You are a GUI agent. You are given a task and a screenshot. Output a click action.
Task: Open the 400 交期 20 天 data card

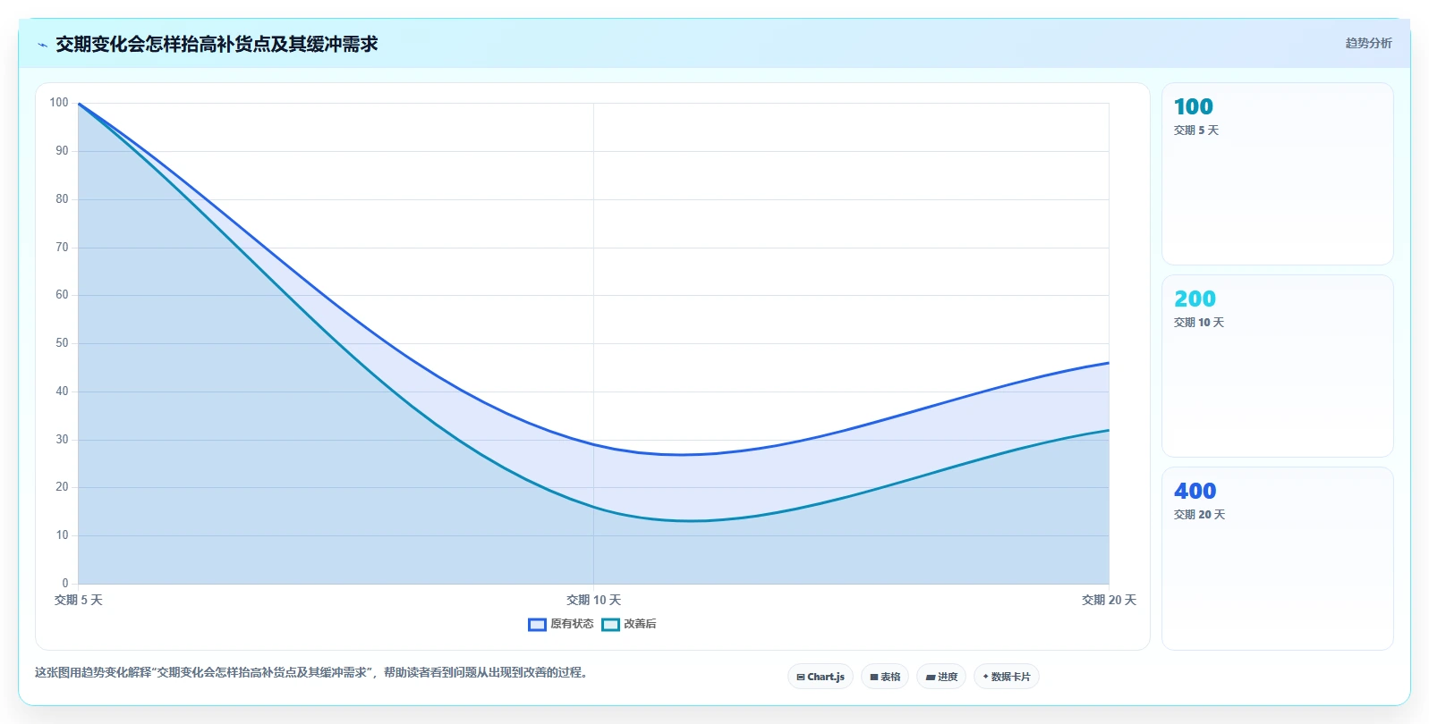coord(1277,558)
